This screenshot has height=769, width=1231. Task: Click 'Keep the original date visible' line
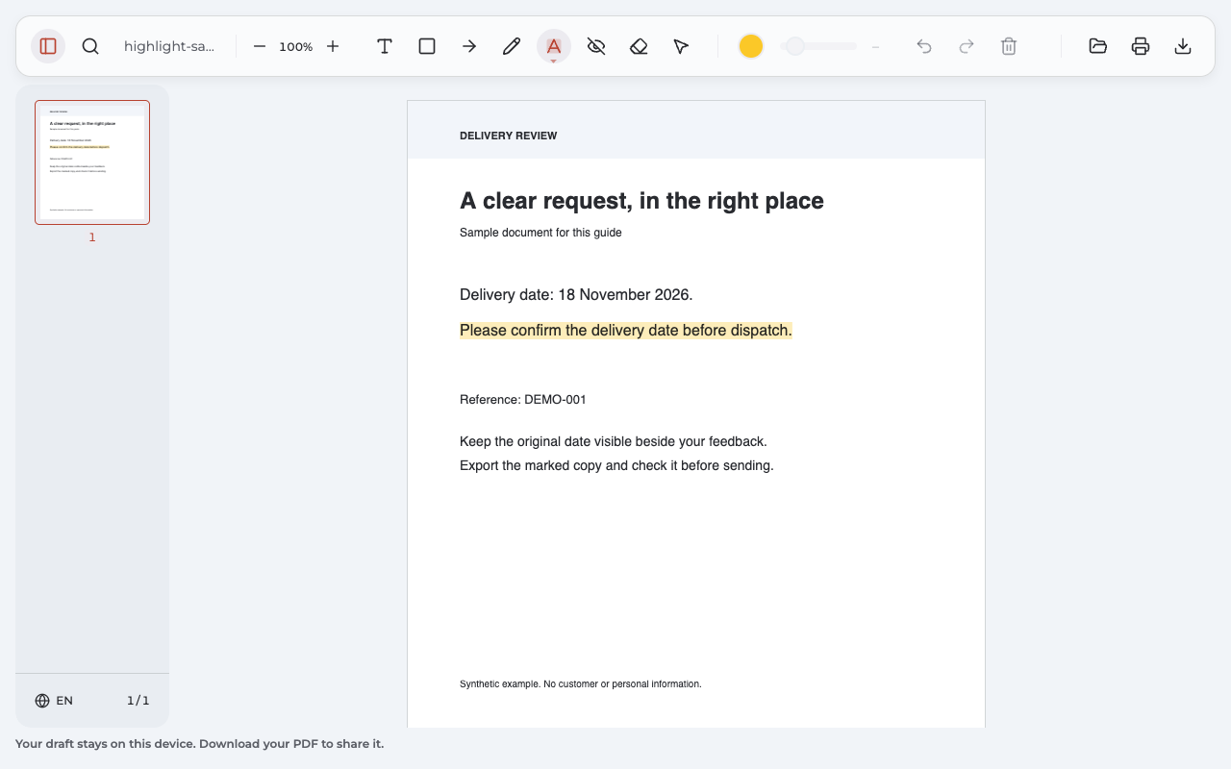tap(614, 442)
